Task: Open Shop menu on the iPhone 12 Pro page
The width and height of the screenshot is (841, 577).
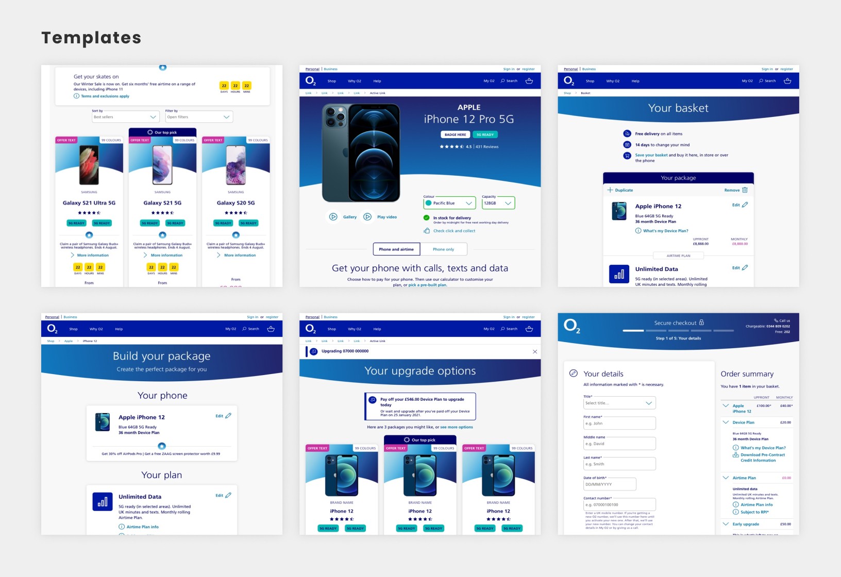Action: point(332,81)
